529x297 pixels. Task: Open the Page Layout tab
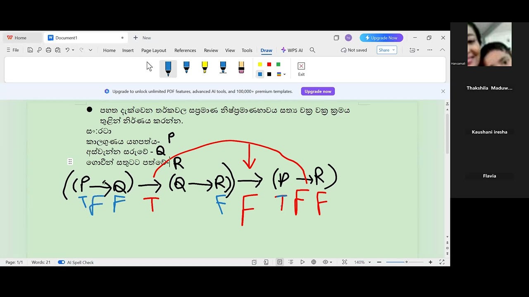tap(154, 50)
